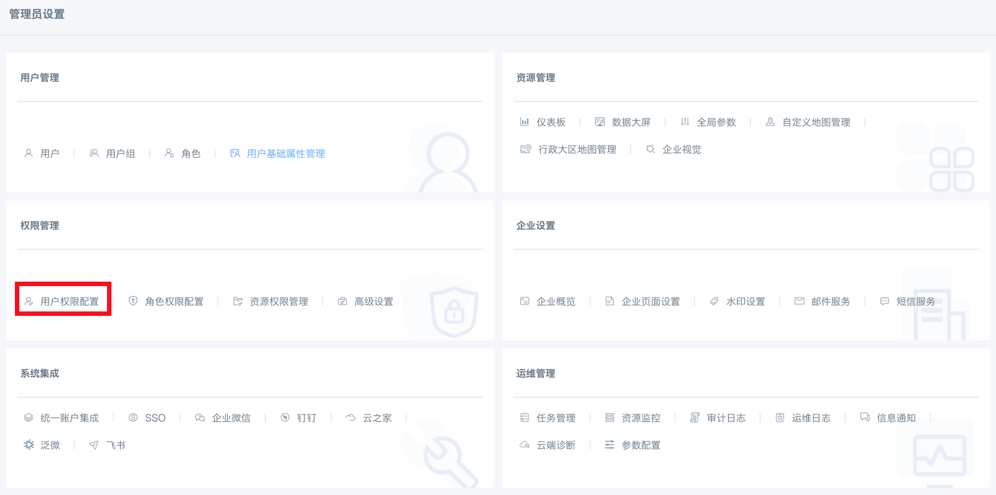The width and height of the screenshot is (996, 495).
Task: Select SSO integration option
Action: (x=155, y=418)
